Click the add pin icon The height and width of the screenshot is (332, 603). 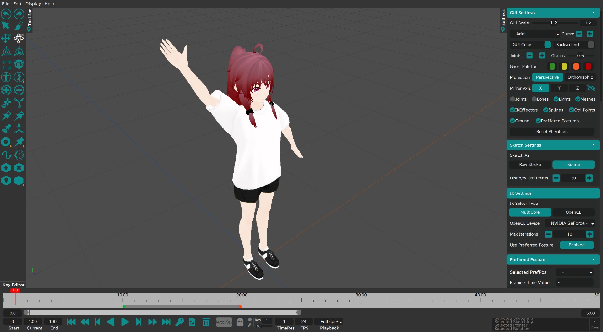[6, 116]
